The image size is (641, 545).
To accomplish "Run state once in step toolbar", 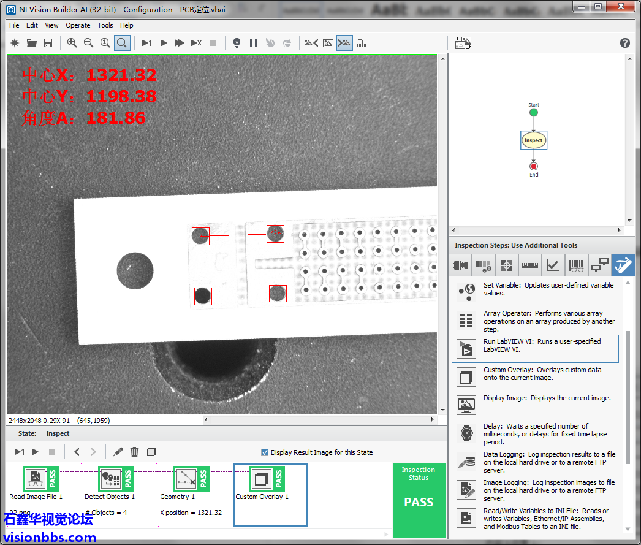I will pyautogui.click(x=19, y=452).
